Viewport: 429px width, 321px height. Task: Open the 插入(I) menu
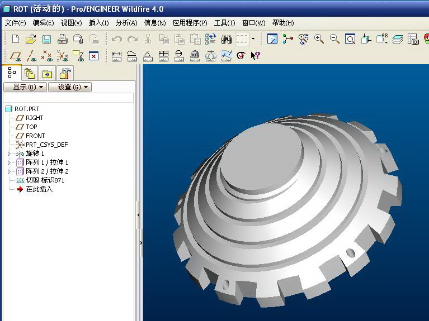(99, 23)
